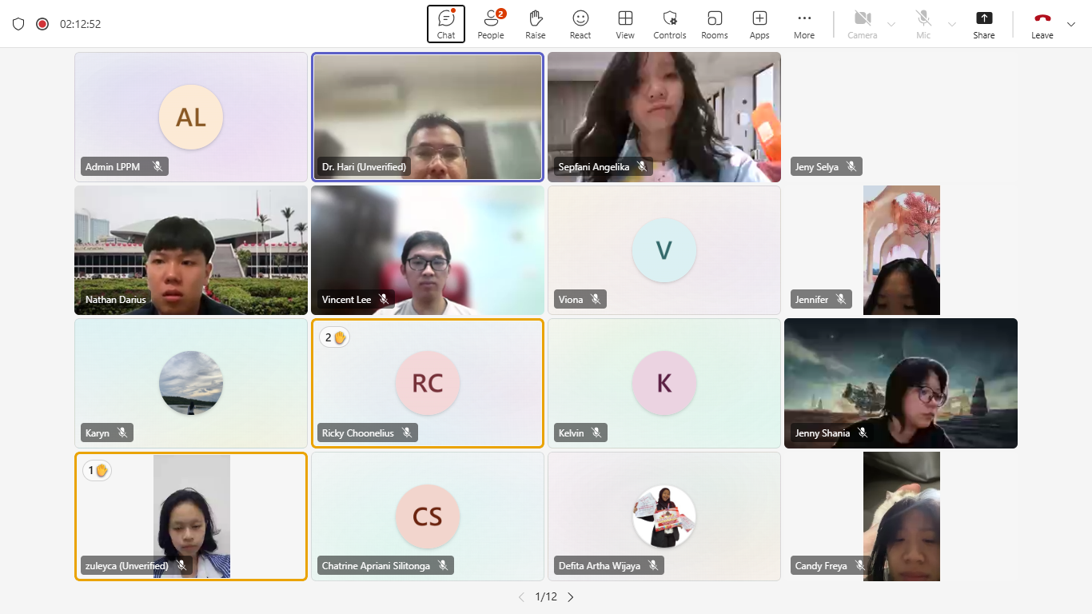
Task: Expand microphone options dropdown arrow
Action: click(952, 24)
